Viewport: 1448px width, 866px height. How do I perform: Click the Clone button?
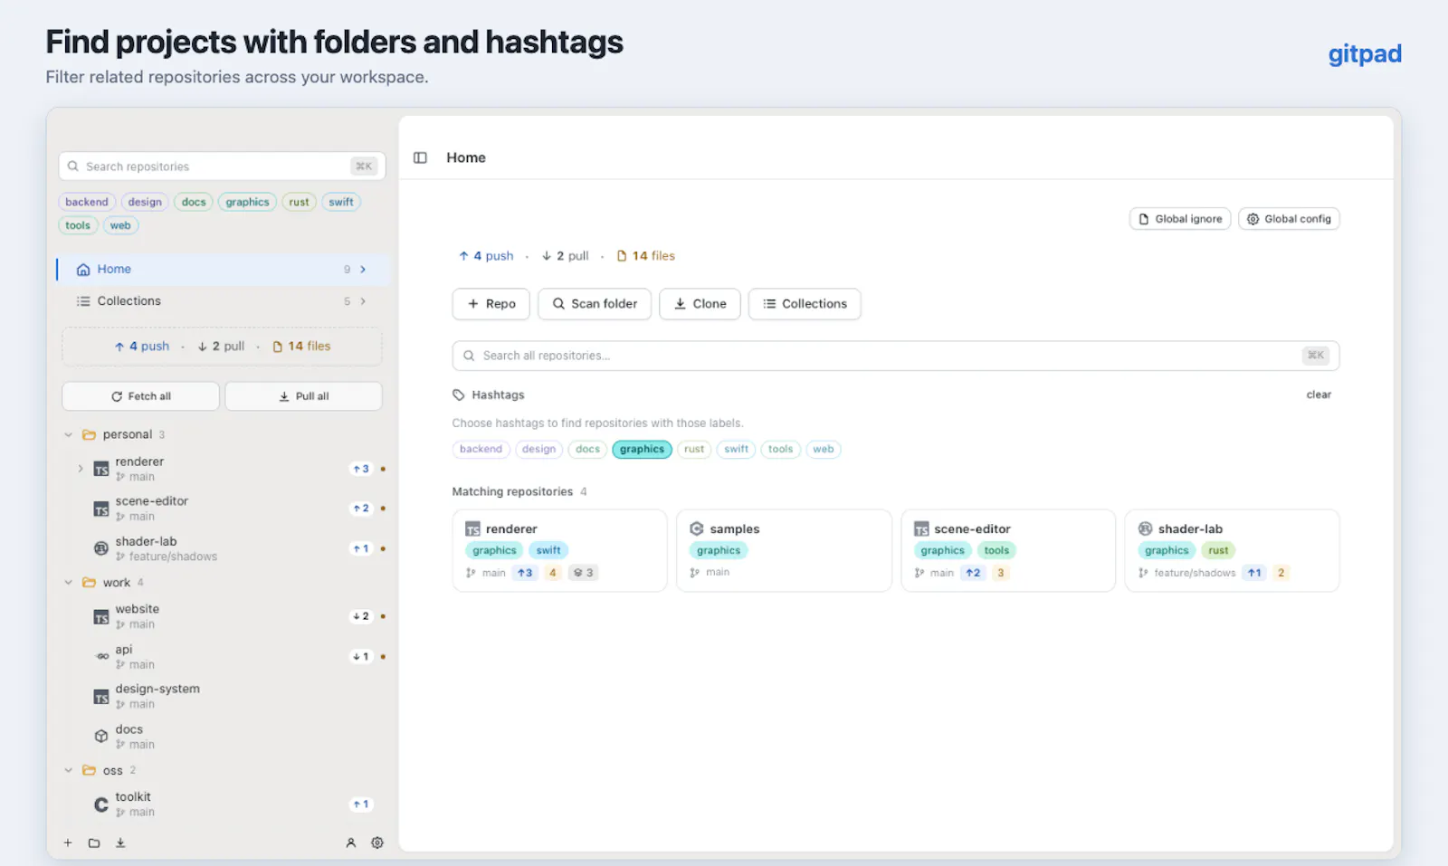coord(700,304)
